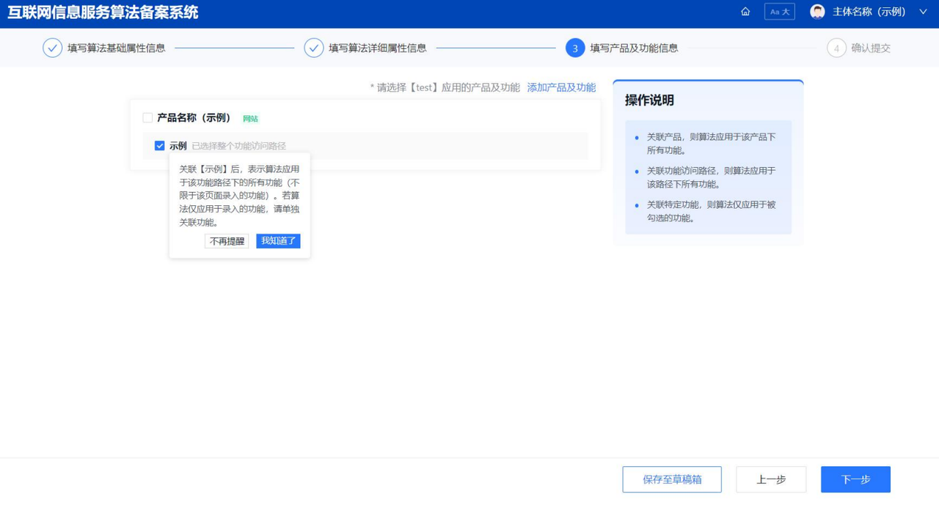Go to the home page icon

[x=745, y=12]
